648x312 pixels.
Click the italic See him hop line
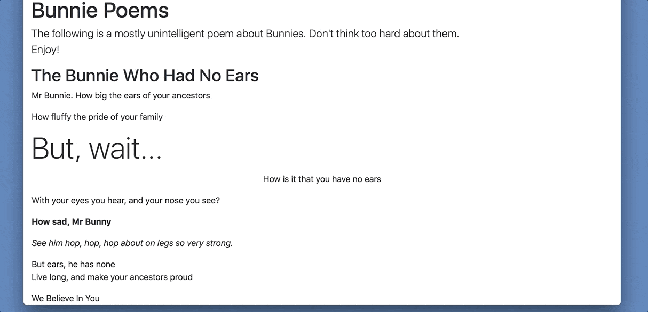[132, 243]
